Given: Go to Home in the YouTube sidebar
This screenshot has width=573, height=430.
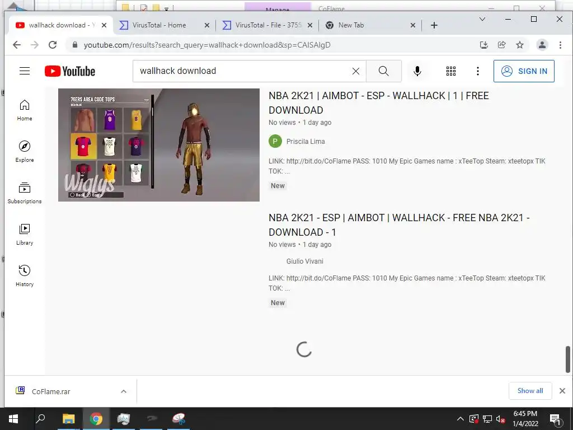Looking at the screenshot, I should (x=25, y=110).
